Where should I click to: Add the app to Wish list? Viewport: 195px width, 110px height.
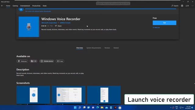click(x=156, y=28)
